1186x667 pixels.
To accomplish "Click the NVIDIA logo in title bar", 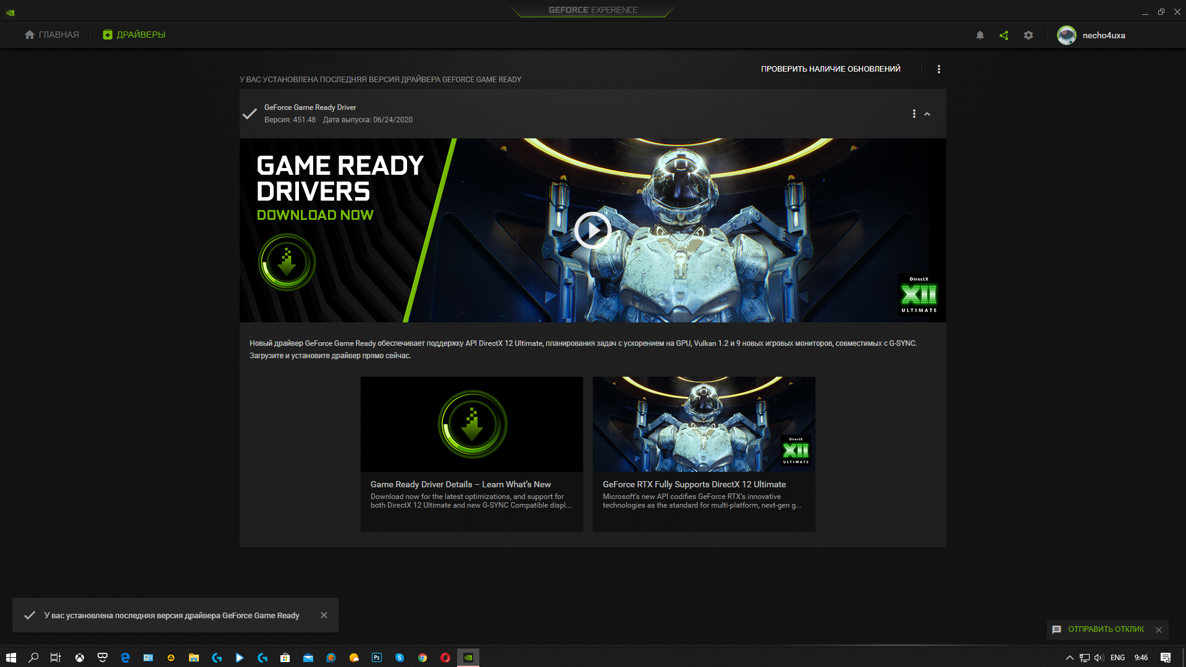I will coord(11,12).
